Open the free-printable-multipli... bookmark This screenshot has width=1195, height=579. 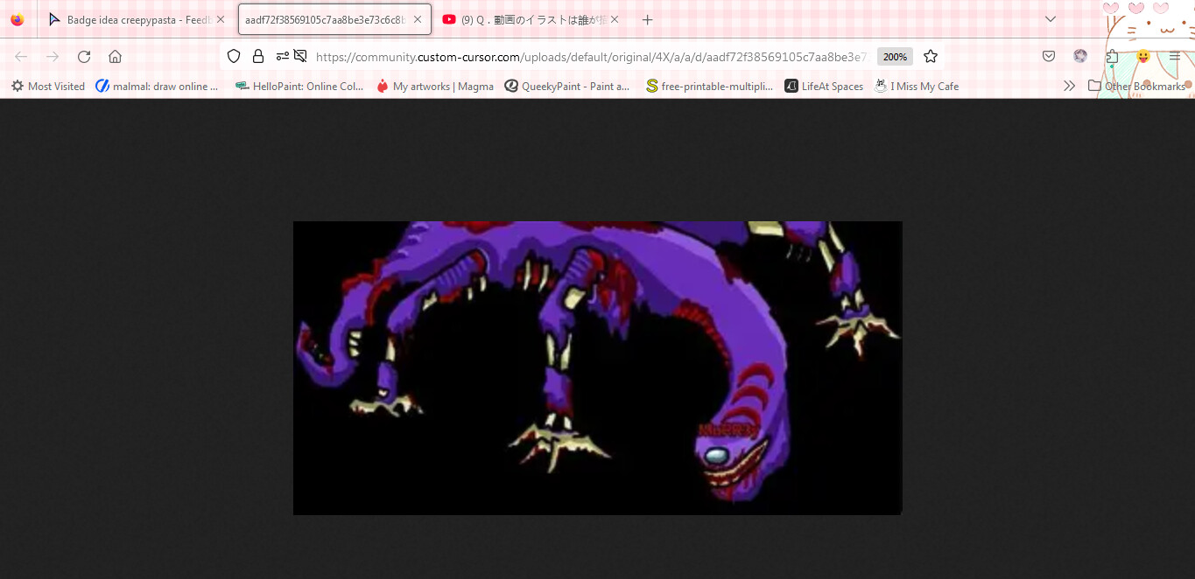709,86
